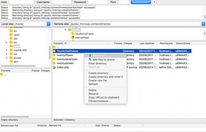Sort remote list by Filename column header
The width and height of the screenshot is (206, 132).
(x=80, y=43)
